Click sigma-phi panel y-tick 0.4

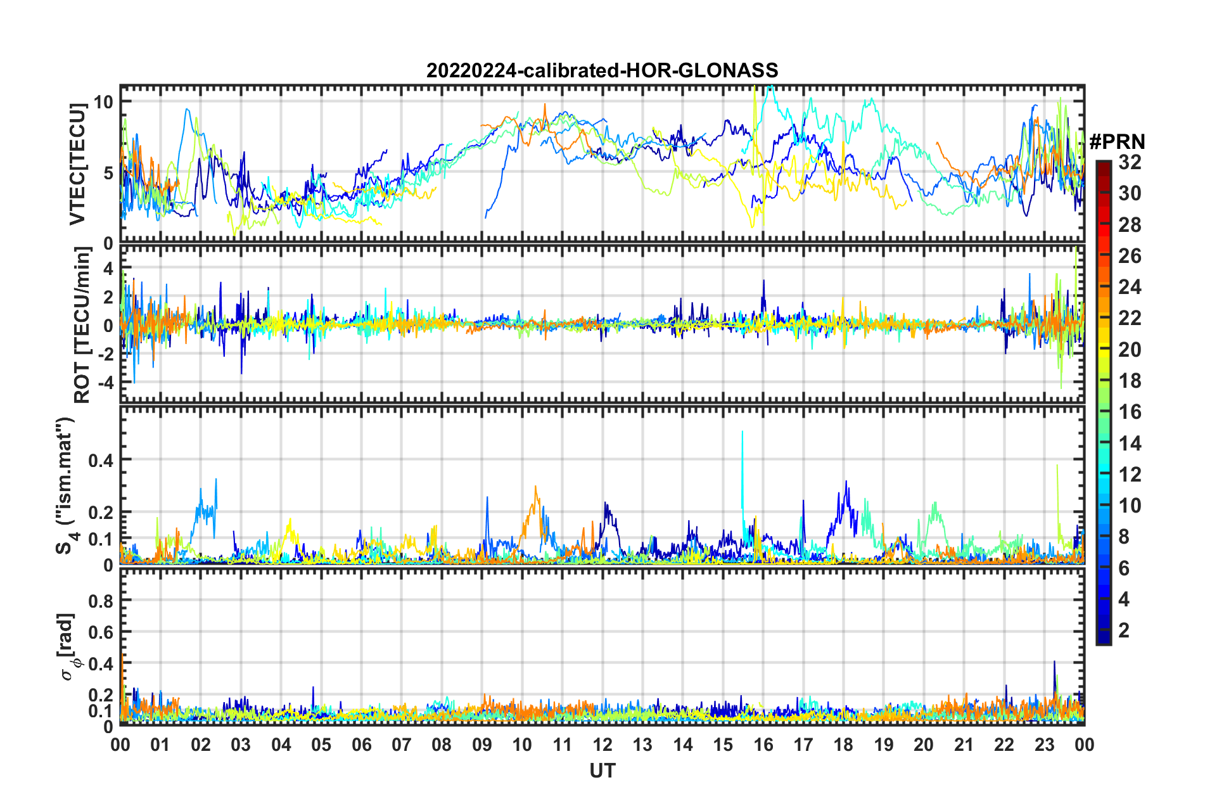(101, 664)
